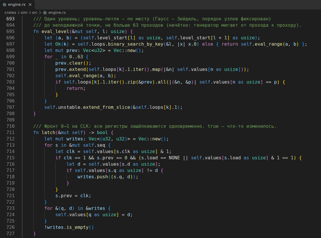Viewport: 321px width, 238px height.
Task: Click the Rust file icon in the engine.rs tab
Action: [5, 5]
